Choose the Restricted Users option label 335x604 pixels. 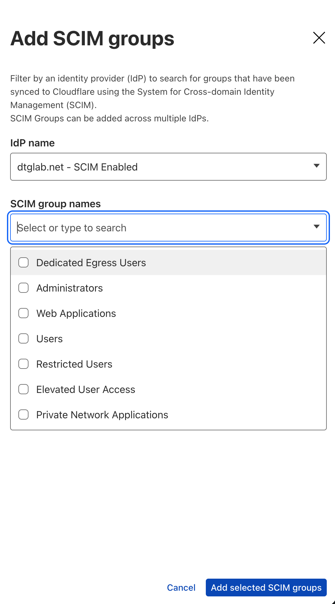[74, 364]
